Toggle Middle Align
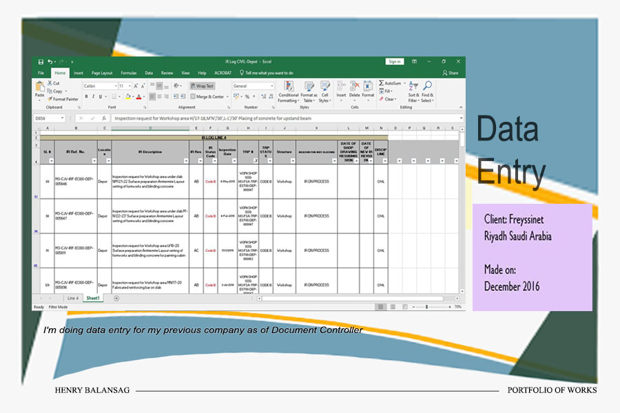 coord(159,86)
